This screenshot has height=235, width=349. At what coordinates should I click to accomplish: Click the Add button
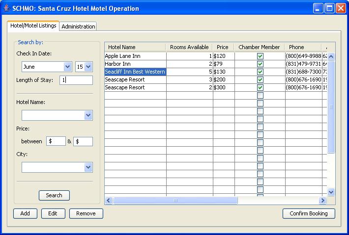(25, 213)
